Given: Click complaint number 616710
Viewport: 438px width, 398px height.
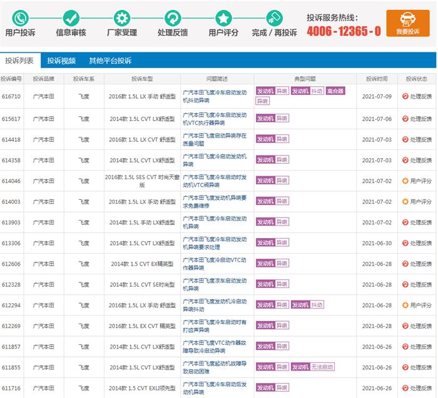Looking at the screenshot, I should 11,96.
